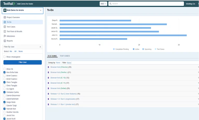This screenshot has height=120, width=199.
Task: Click the Reports sidebar icon
Action: point(5,41)
